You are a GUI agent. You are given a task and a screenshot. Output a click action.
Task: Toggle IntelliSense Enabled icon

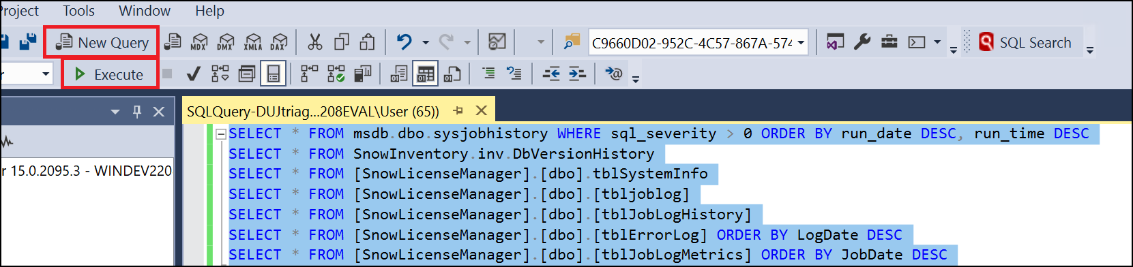coord(273,74)
